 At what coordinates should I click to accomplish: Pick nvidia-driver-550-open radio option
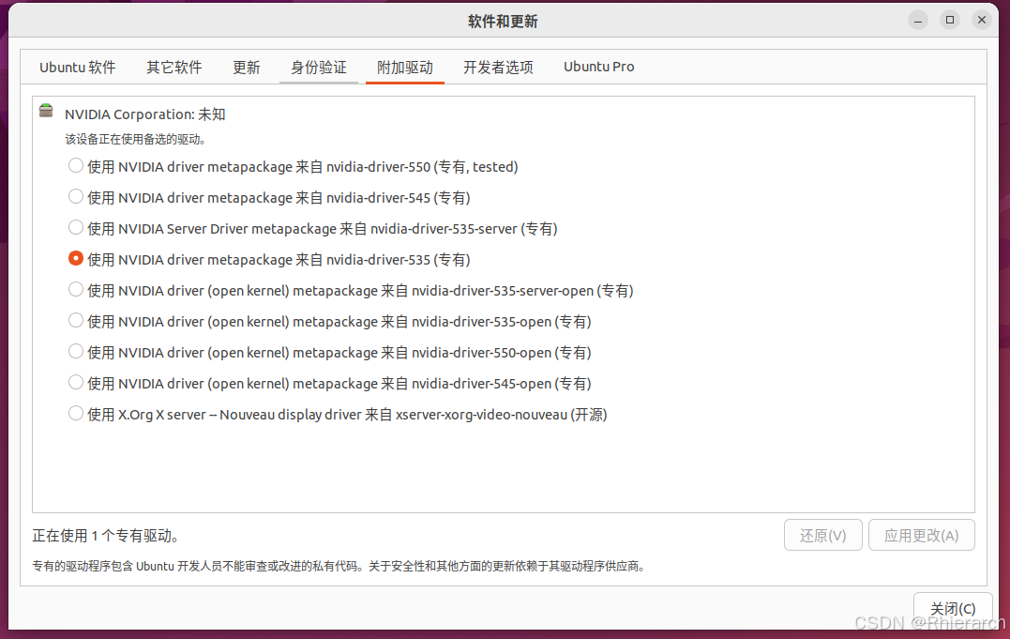(75, 352)
